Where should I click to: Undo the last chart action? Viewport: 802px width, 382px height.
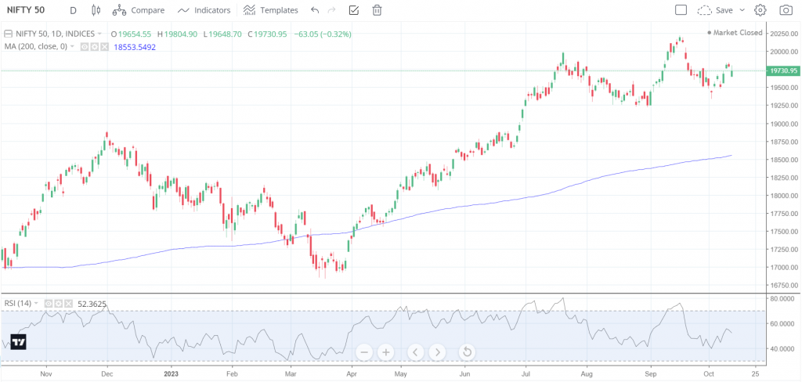coord(315,9)
